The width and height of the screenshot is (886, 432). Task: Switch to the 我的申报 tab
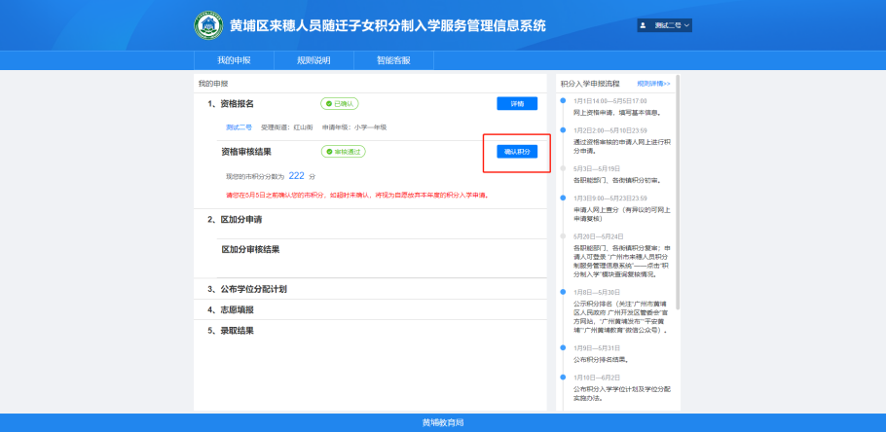(x=234, y=60)
